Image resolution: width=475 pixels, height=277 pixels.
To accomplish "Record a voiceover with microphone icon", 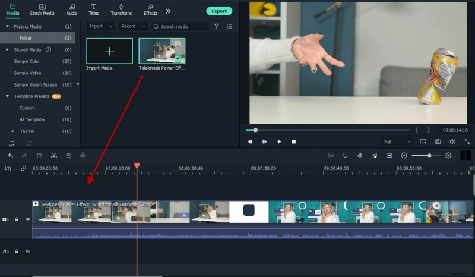I will pyautogui.click(x=360, y=156).
